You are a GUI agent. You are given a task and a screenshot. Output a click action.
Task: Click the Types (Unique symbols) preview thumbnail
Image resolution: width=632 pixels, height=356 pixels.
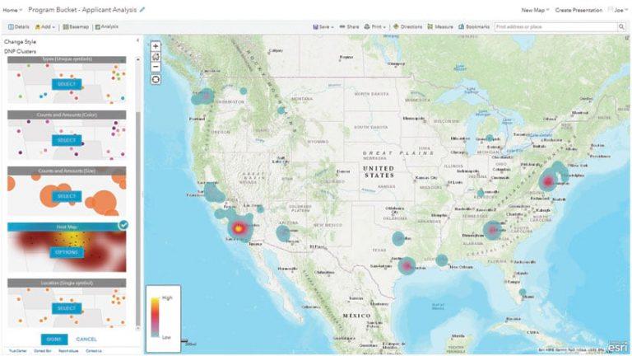67,83
